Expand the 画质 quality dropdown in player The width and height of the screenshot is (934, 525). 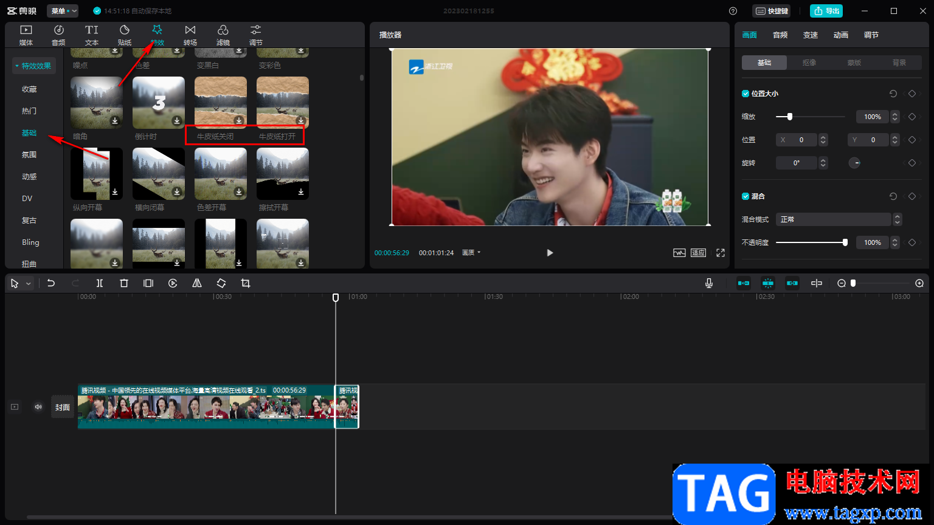471,253
